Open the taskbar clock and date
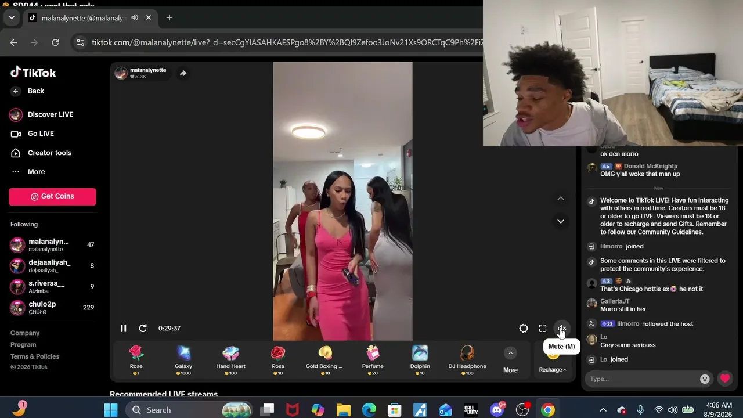 click(719, 410)
